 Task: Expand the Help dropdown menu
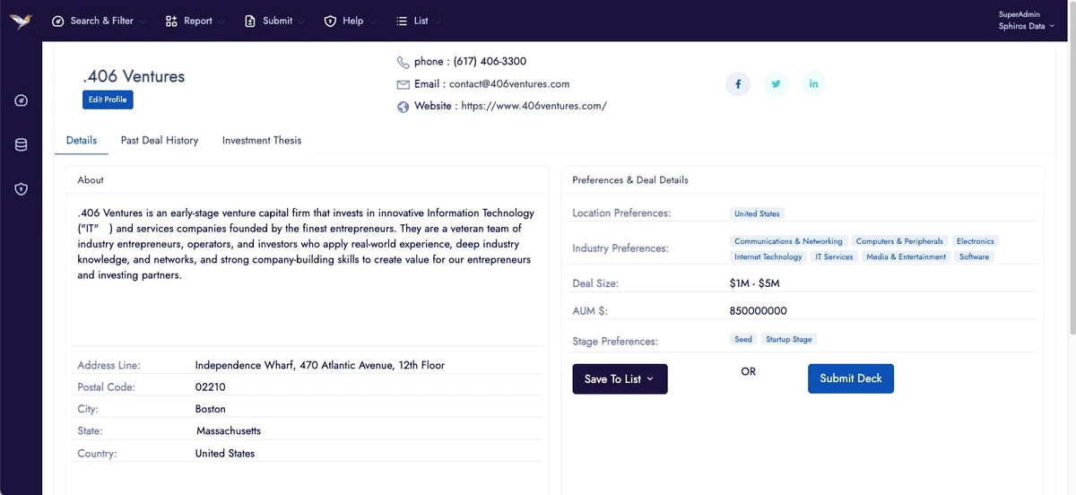(x=350, y=22)
